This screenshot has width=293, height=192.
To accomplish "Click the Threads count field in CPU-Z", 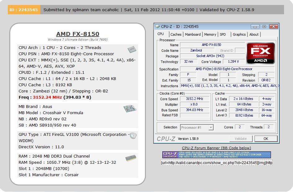I will (x=269, y=127).
